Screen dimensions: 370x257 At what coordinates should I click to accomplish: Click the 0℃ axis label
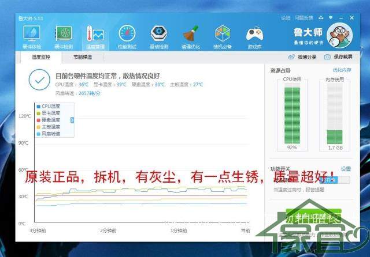click(x=22, y=224)
